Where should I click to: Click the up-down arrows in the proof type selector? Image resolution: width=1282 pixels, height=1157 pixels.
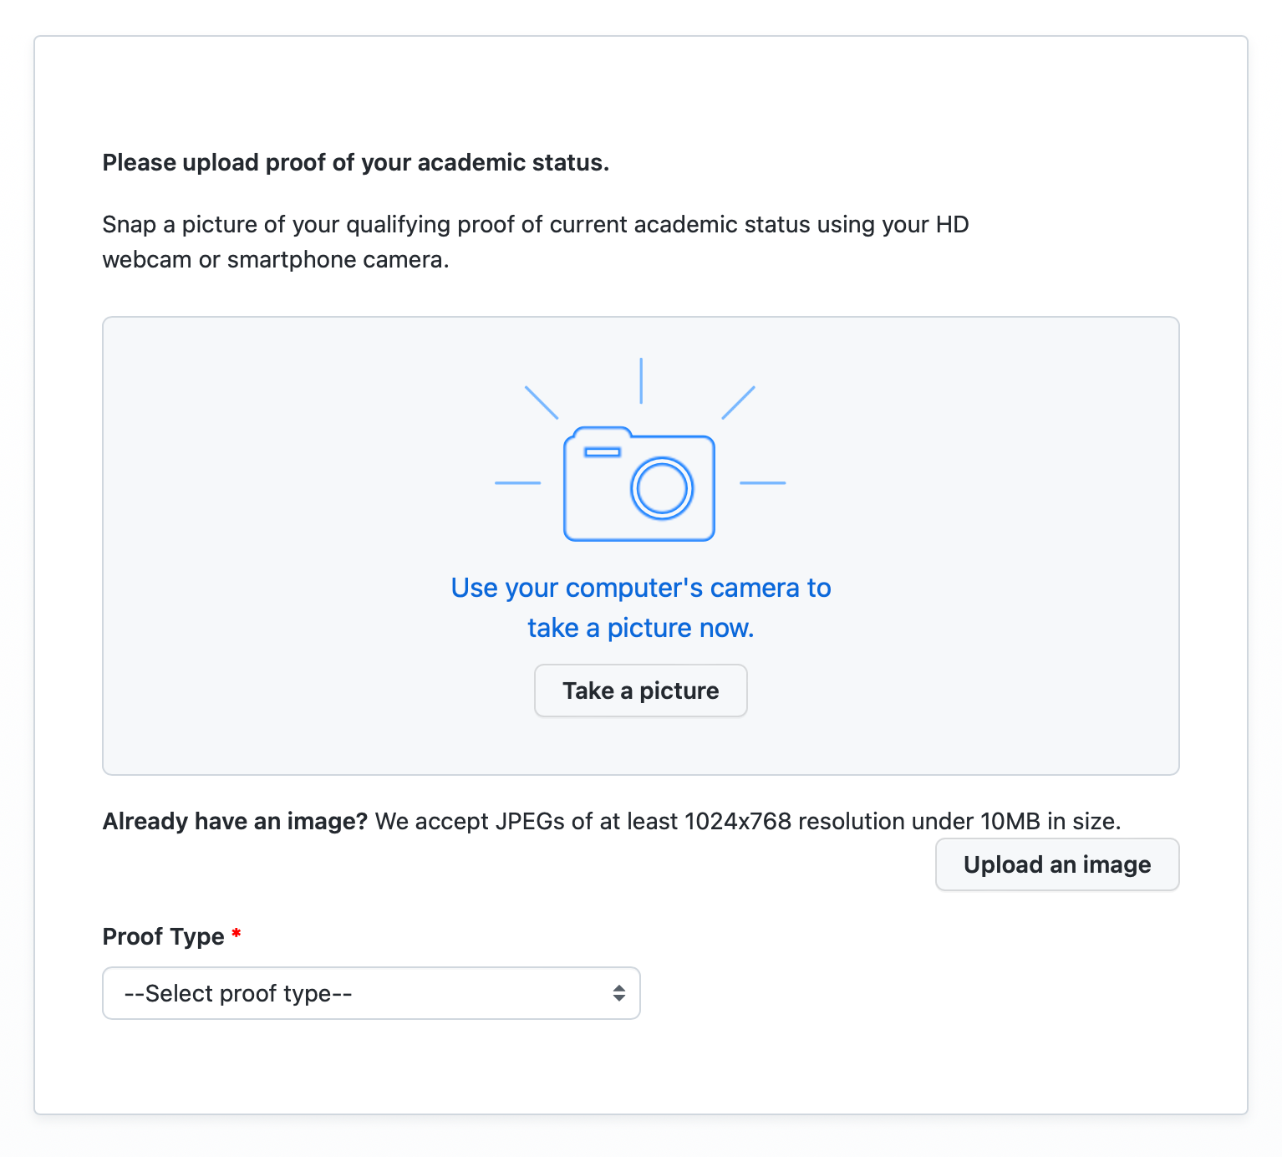click(x=619, y=993)
